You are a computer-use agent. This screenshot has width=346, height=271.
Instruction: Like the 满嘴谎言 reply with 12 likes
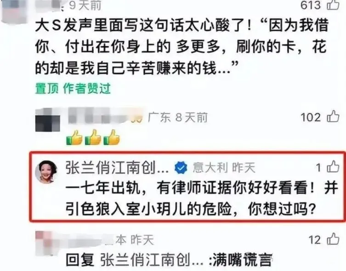click(x=333, y=238)
